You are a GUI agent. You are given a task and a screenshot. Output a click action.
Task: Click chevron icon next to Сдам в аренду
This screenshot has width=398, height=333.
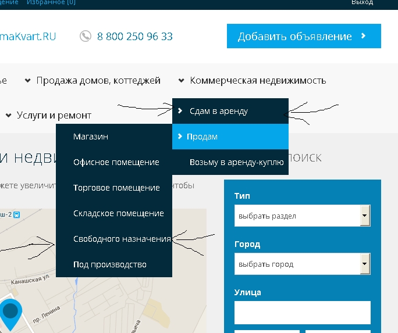180,111
